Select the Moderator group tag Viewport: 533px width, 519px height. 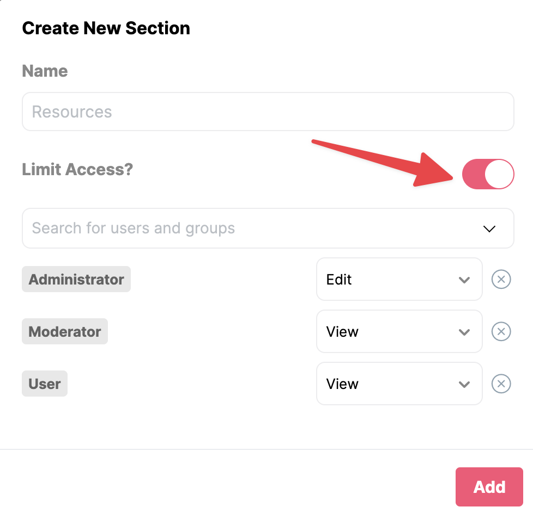(65, 331)
